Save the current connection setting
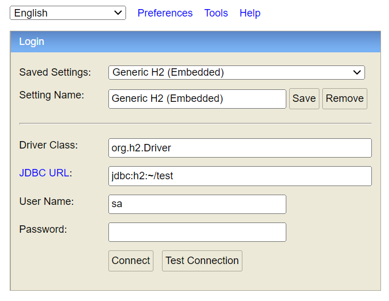This screenshot has height=301, width=389. pos(304,98)
